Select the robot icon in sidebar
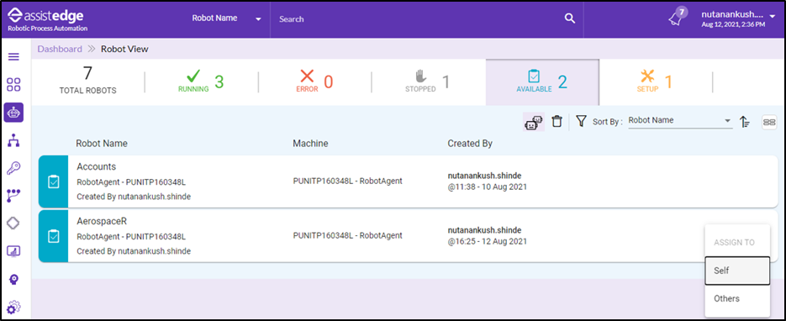This screenshot has width=786, height=321. coord(13,113)
